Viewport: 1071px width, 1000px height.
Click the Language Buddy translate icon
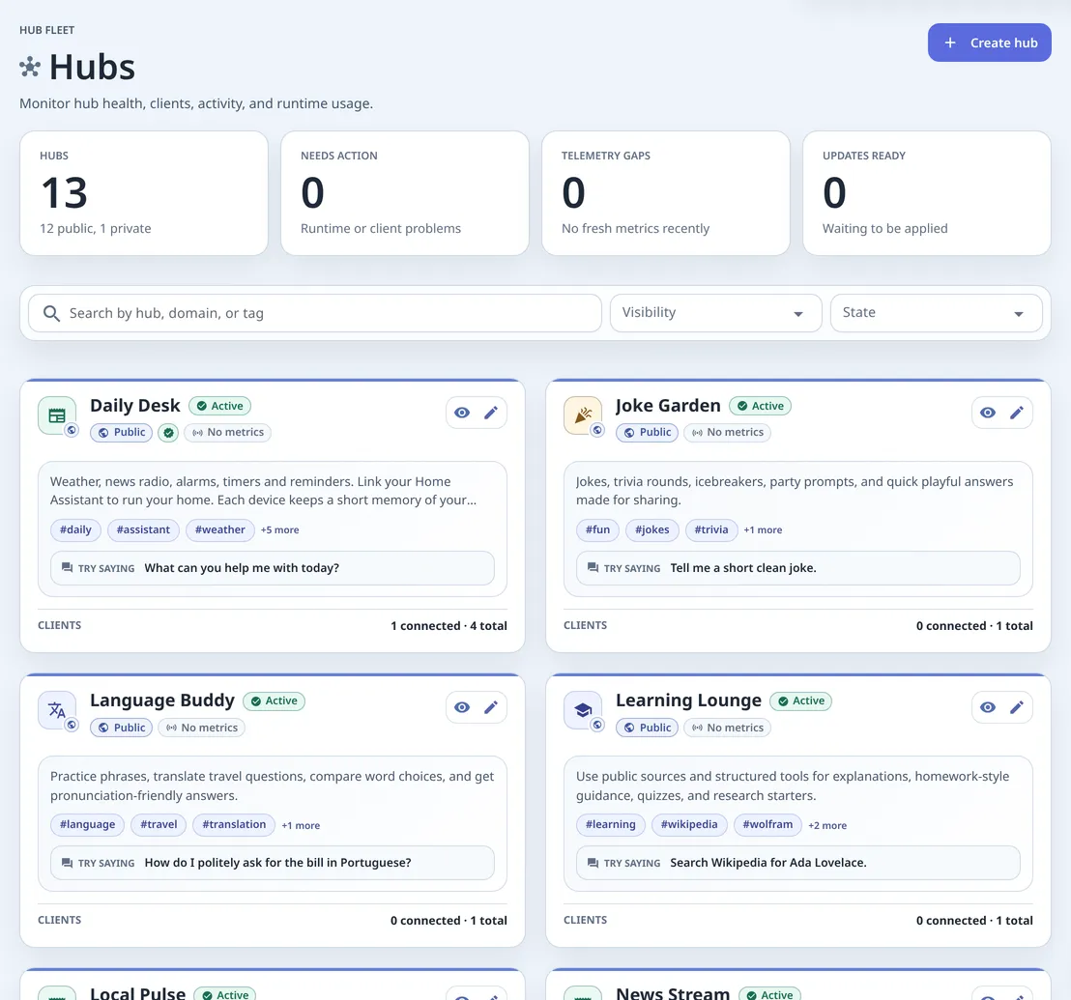57,710
